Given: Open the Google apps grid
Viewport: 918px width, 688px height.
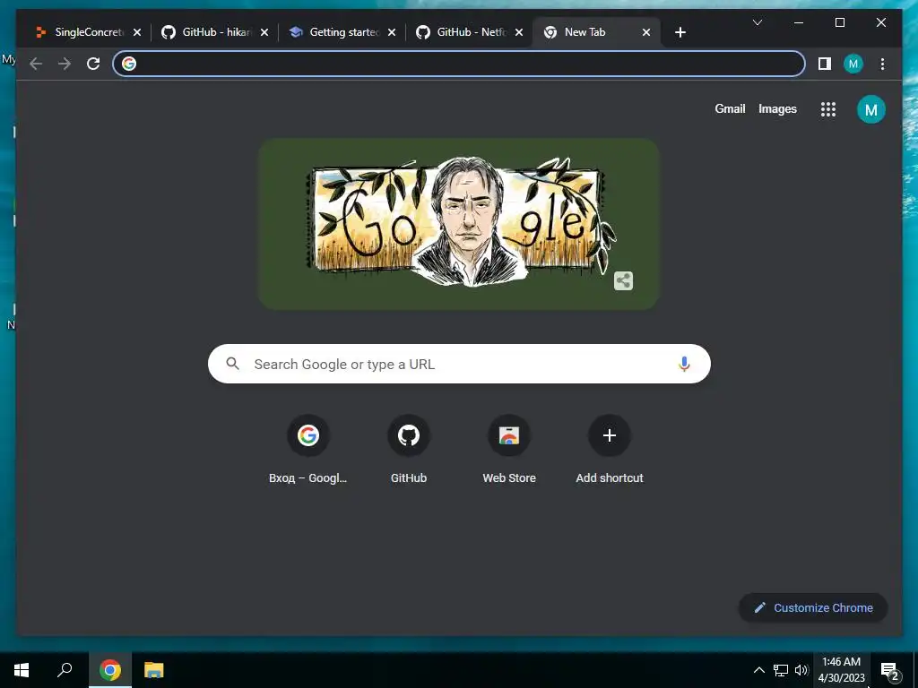Looking at the screenshot, I should click(x=827, y=109).
